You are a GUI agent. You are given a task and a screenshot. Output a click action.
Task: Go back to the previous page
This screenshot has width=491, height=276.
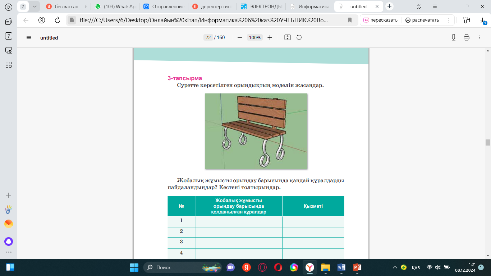coord(26,20)
